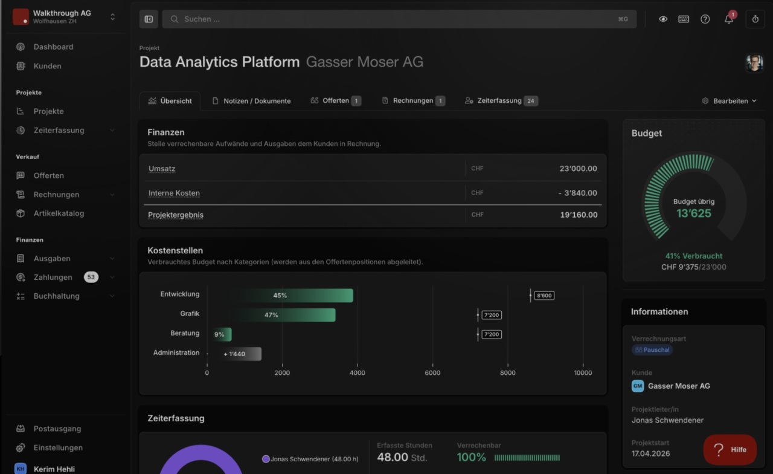Switch to the Zeiterfassung tab
The width and height of the screenshot is (773, 474).
pyautogui.click(x=501, y=101)
